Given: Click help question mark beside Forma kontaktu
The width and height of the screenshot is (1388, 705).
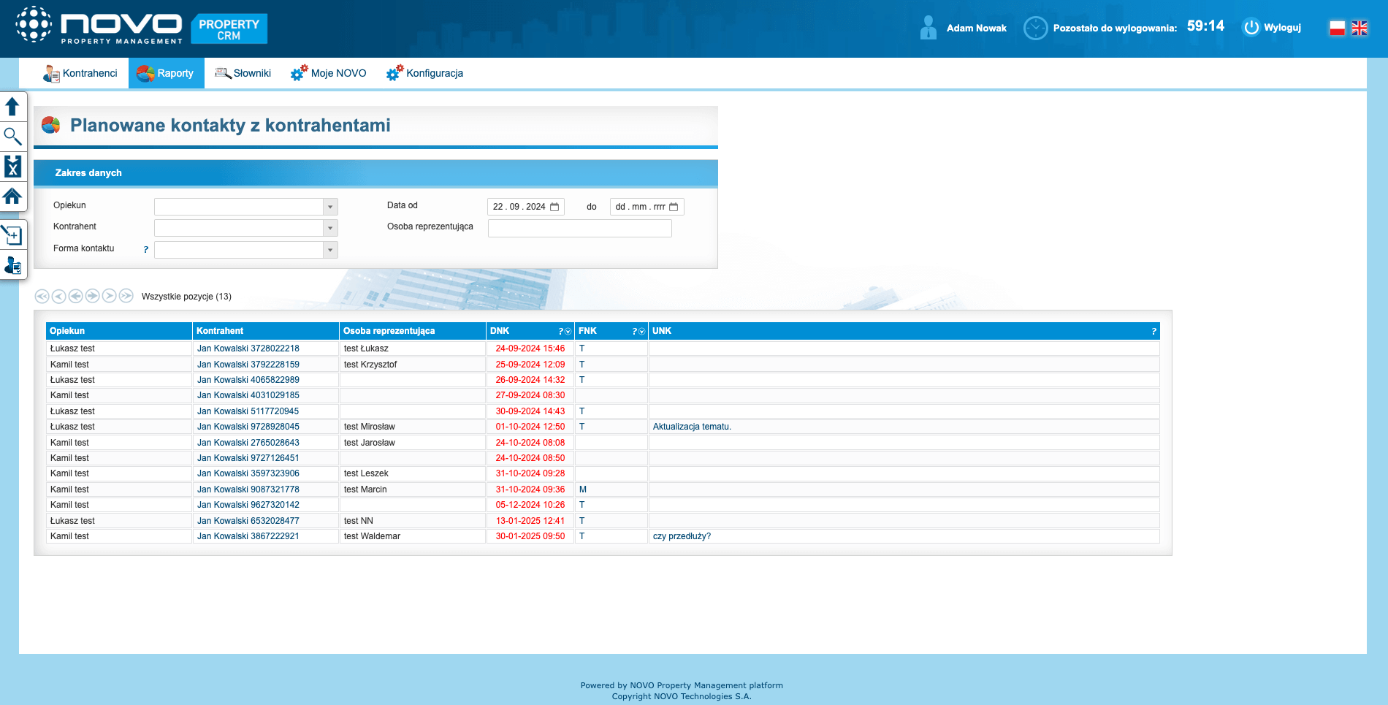Looking at the screenshot, I should pyautogui.click(x=146, y=250).
